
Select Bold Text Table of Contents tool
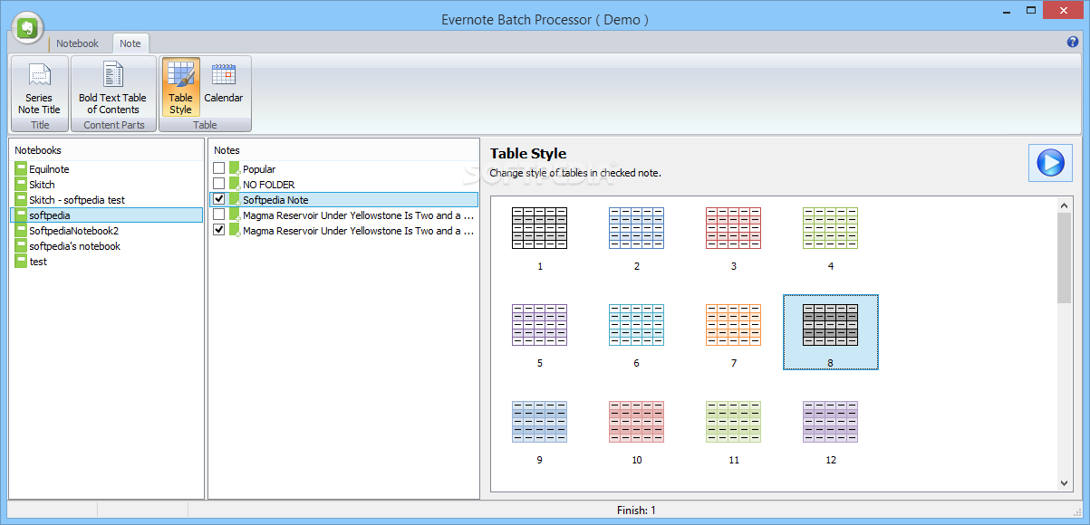tap(112, 88)
